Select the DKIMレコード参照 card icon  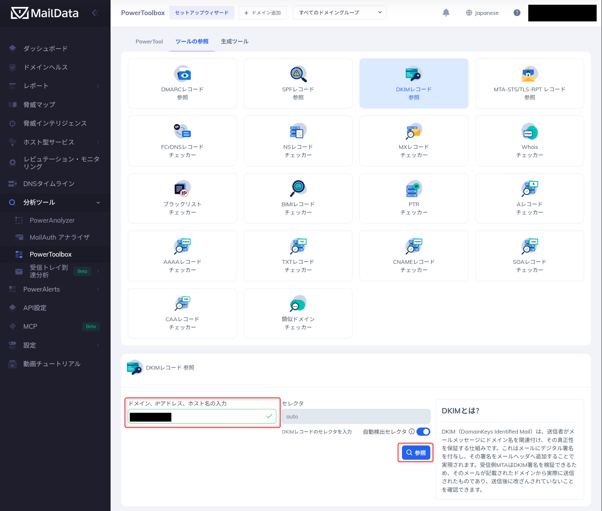coord(414,74)
